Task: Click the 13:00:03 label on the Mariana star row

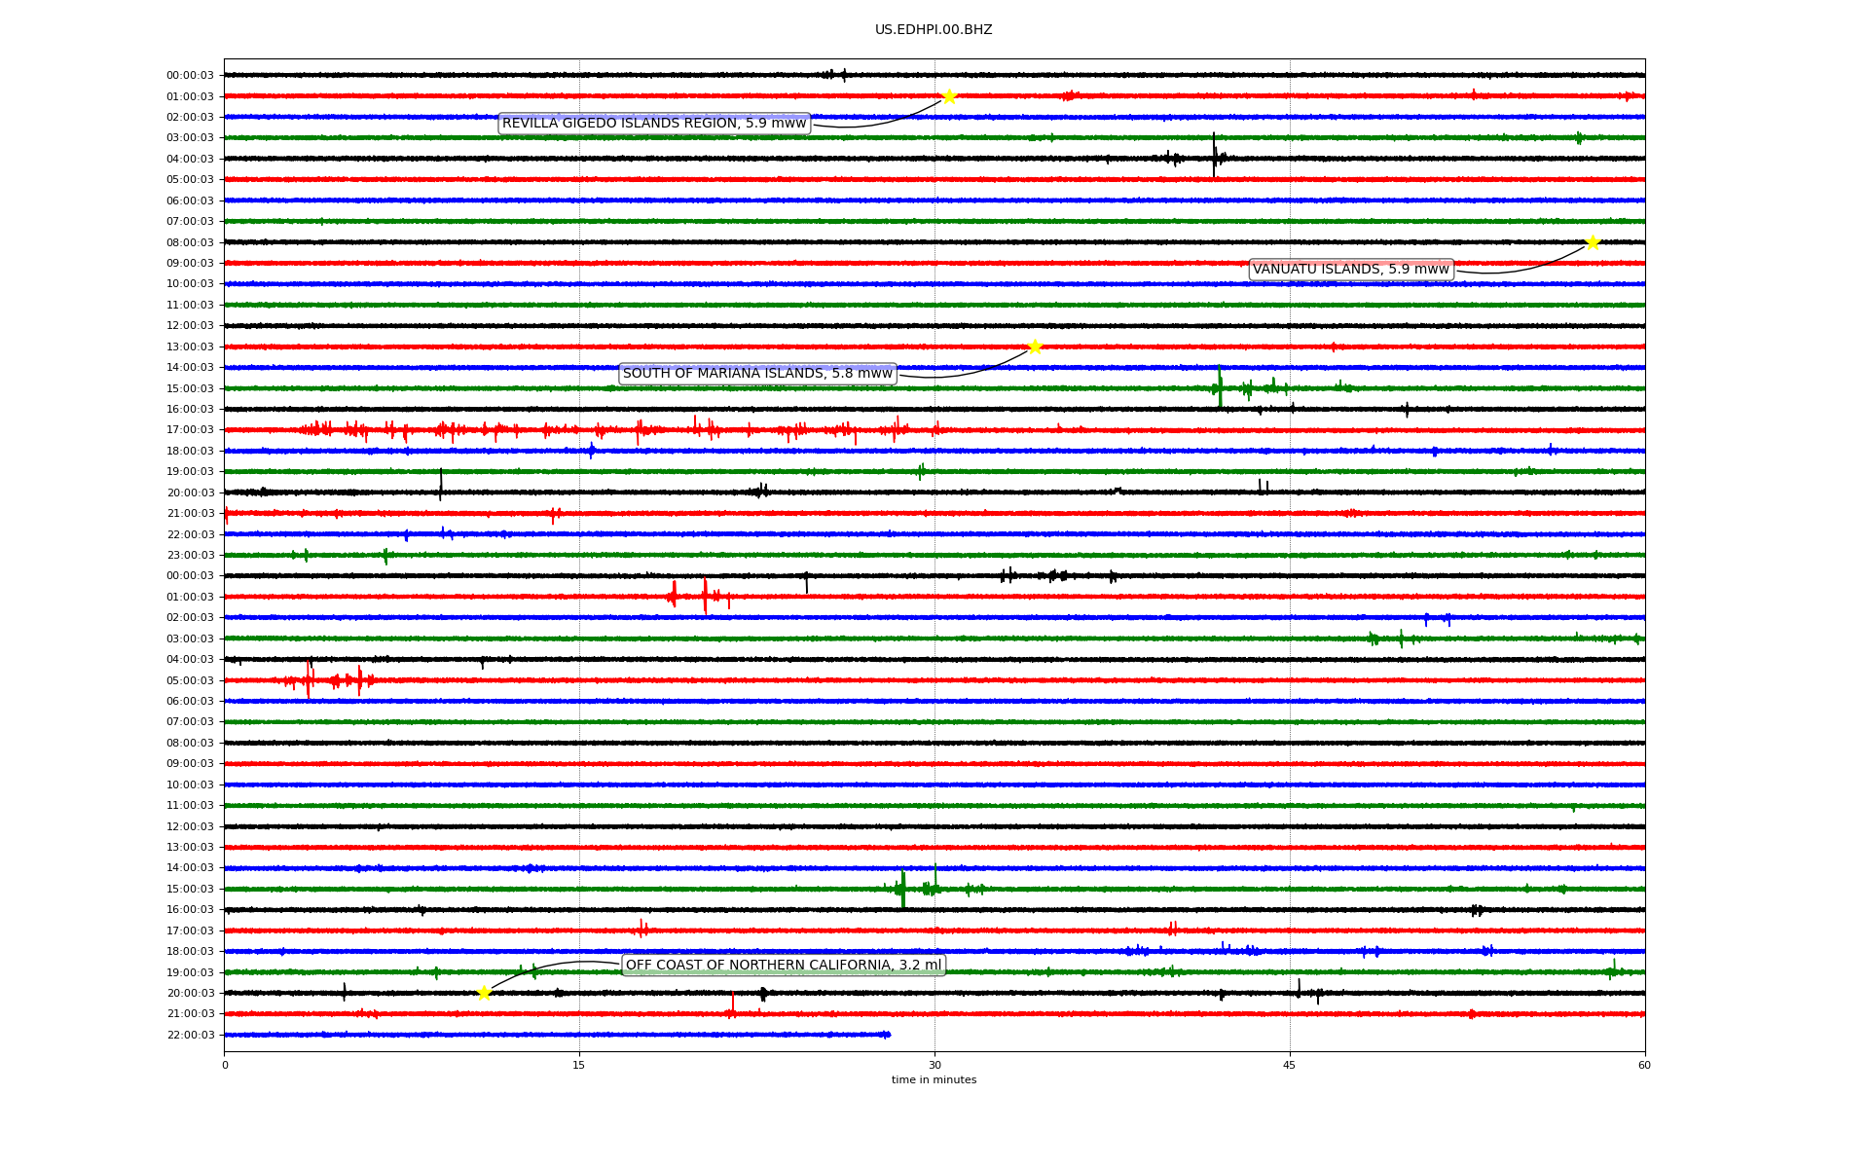Action: (190, 347)
